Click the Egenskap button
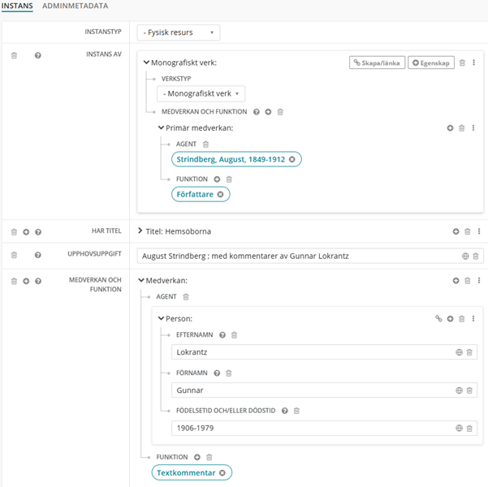This screenshot has height=487, width=488. 431,62
